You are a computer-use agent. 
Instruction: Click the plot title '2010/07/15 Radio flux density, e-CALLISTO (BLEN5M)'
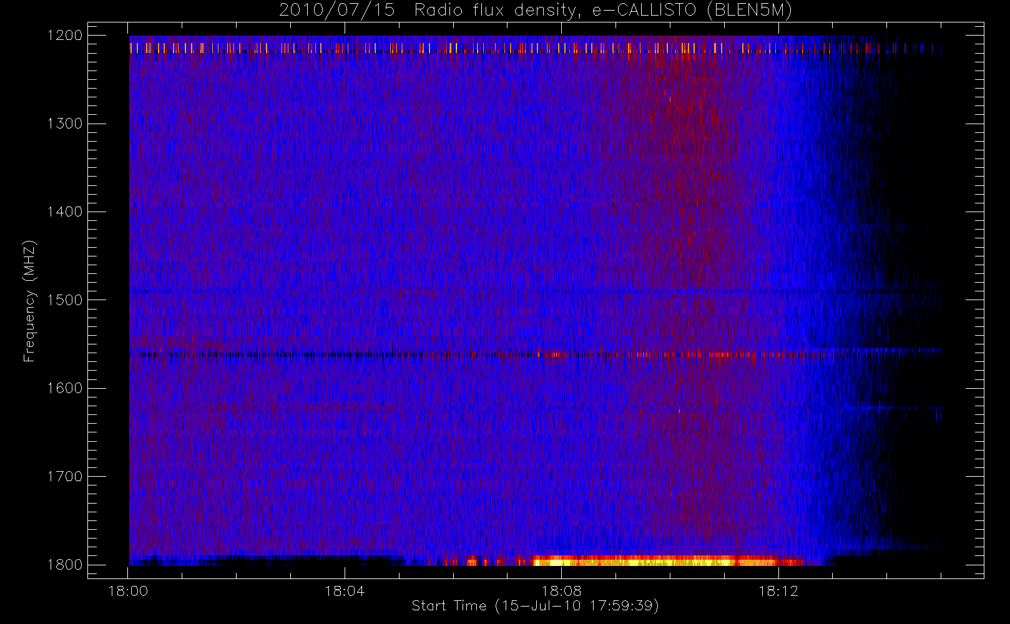(x=536, y=11)
